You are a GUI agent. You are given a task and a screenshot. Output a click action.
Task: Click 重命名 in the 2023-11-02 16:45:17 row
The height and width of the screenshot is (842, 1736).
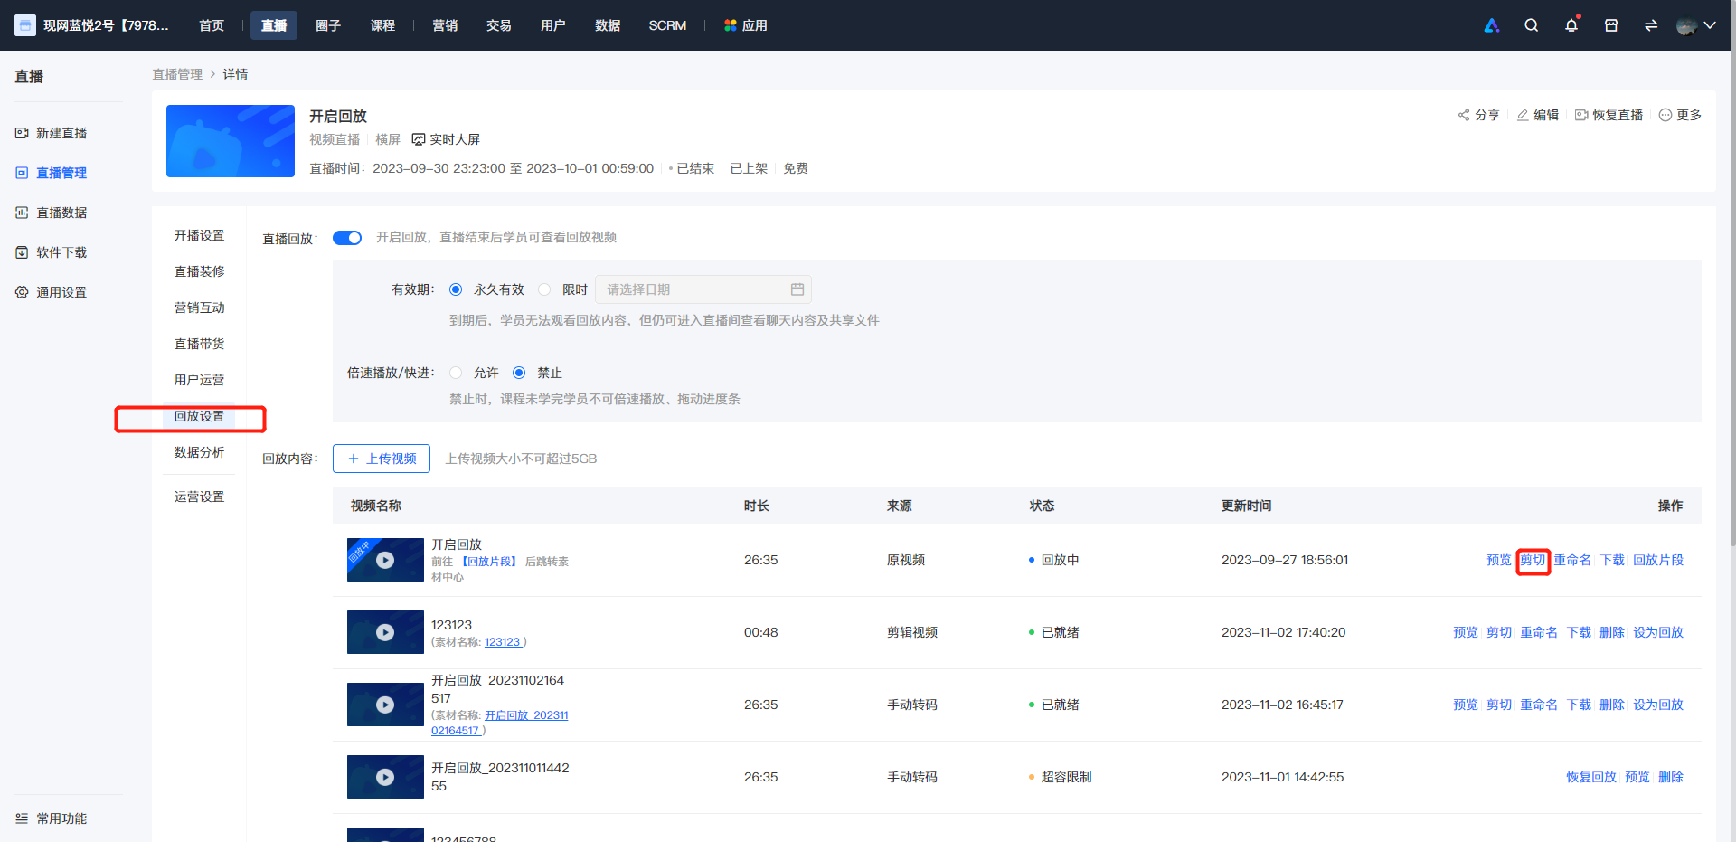tap(1539, 705)
